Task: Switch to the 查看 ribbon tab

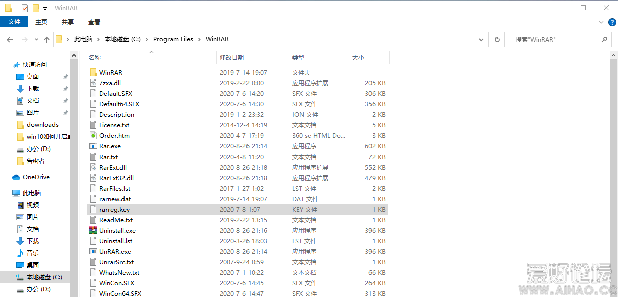Action: 94,22
